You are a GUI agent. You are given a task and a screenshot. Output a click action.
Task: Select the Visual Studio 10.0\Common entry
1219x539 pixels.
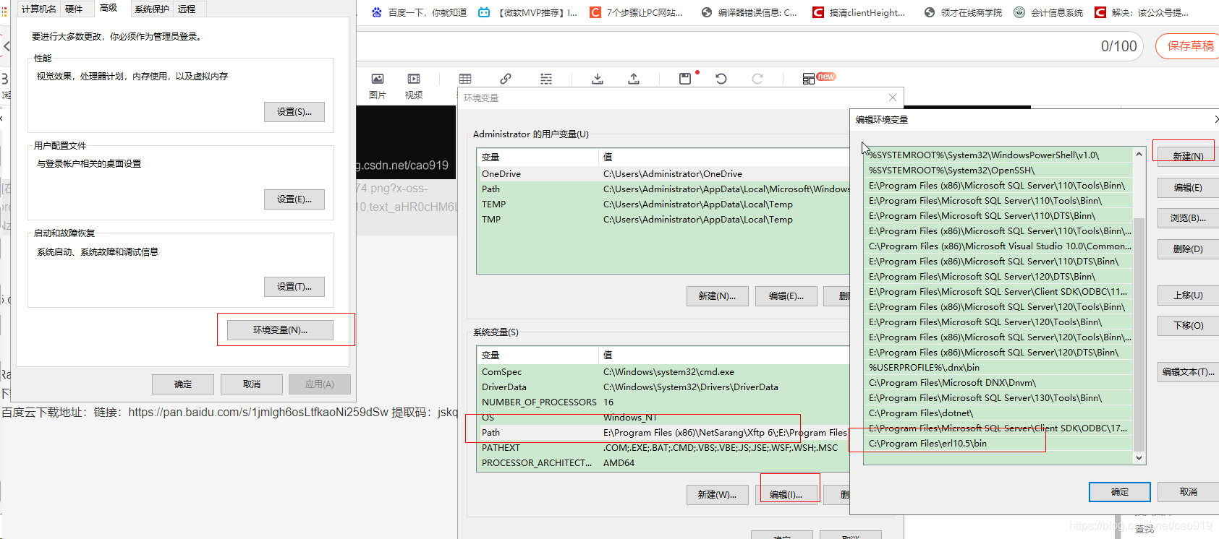point(998,246)
